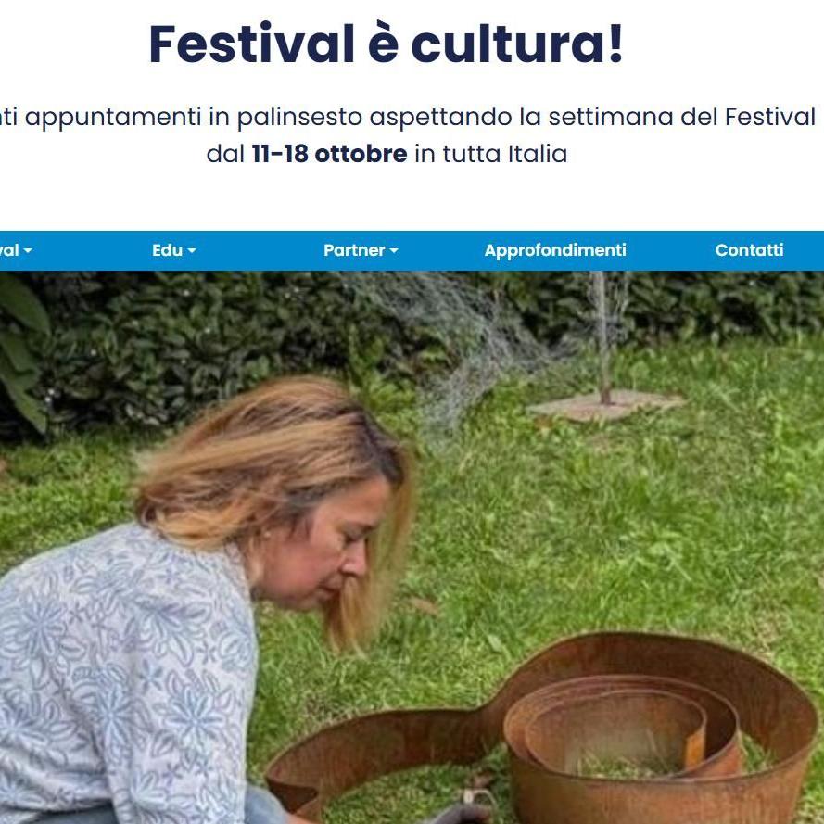
Task: Open the Contatti link
Action: pos(749,250)
